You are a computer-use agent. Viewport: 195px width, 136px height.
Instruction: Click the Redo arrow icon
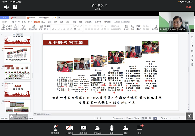[x=29, y=22]
